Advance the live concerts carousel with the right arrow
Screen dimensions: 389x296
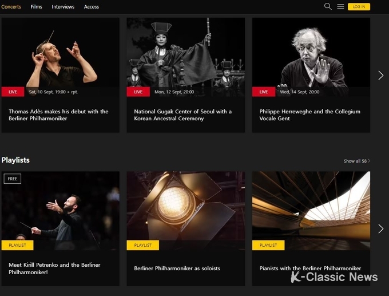381,75
